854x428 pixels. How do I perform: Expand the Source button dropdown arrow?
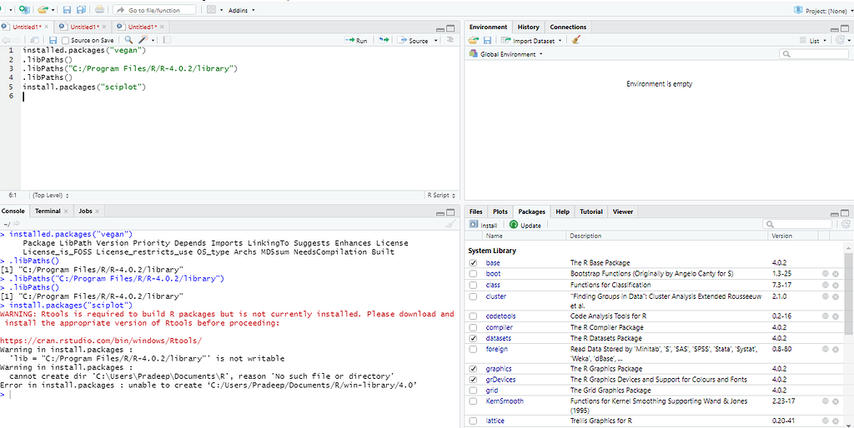[x=436, y=41]
